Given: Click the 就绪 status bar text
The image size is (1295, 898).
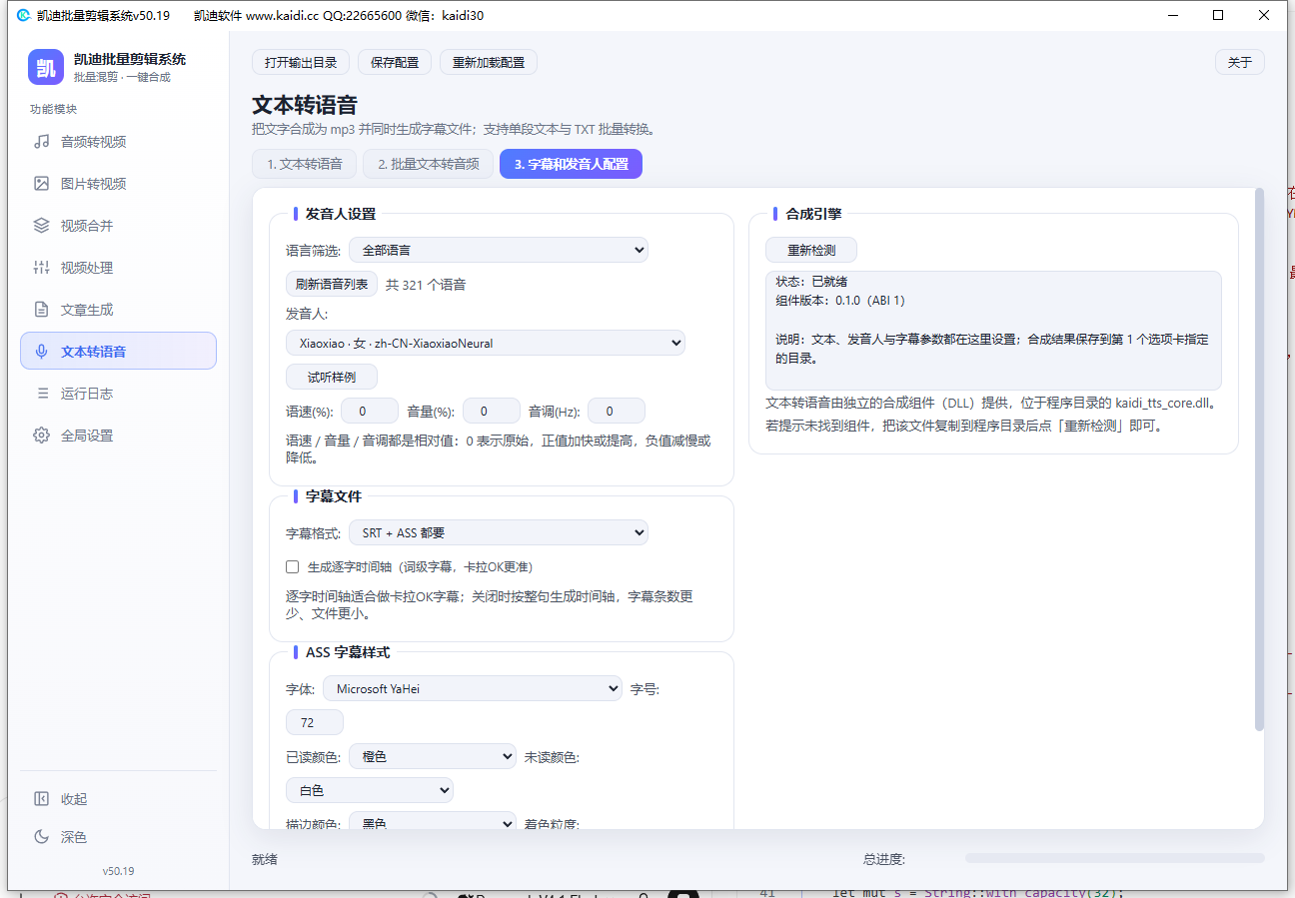Looking at the screenshot, I should pyautogui.click(x=265, y=859).
